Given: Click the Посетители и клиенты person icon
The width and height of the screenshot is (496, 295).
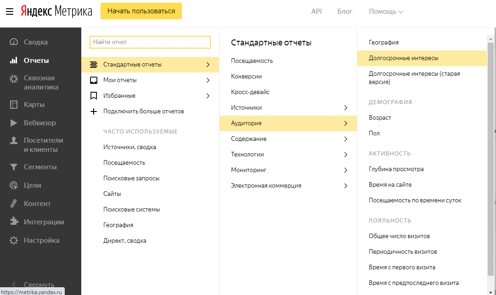Looking at the screenshot, I should (x=14, y=140).
